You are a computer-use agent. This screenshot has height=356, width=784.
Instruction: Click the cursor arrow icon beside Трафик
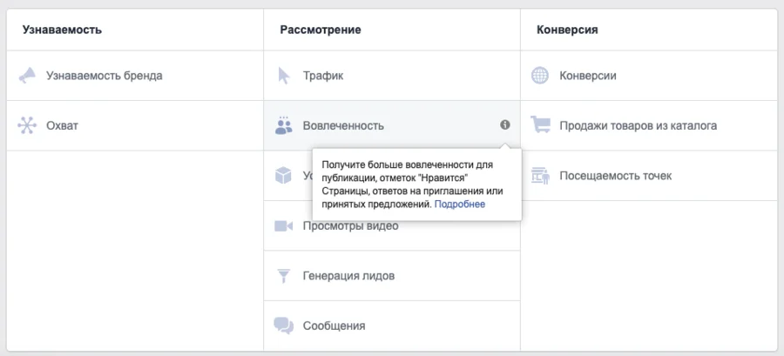click(283, 76)
